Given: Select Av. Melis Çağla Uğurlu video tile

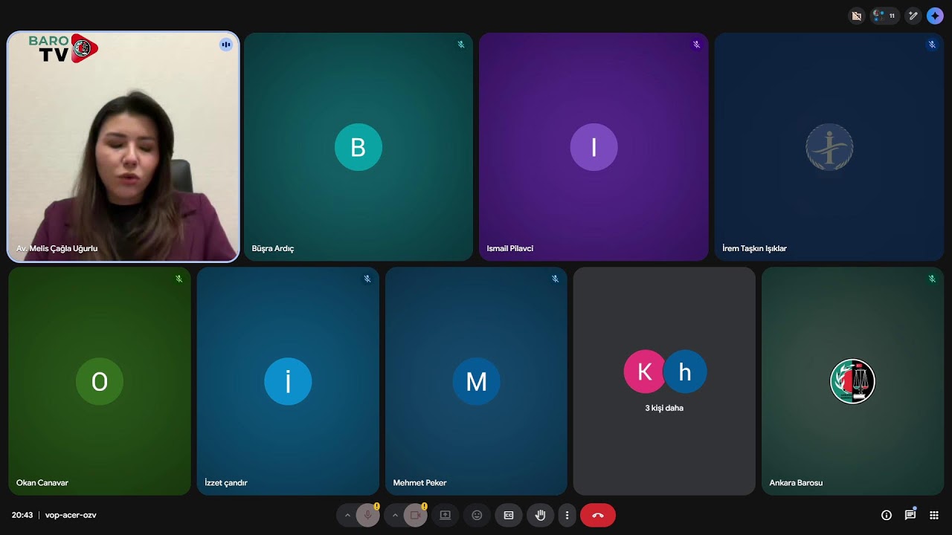Looking at the screenshot, I should pos(123,146).
